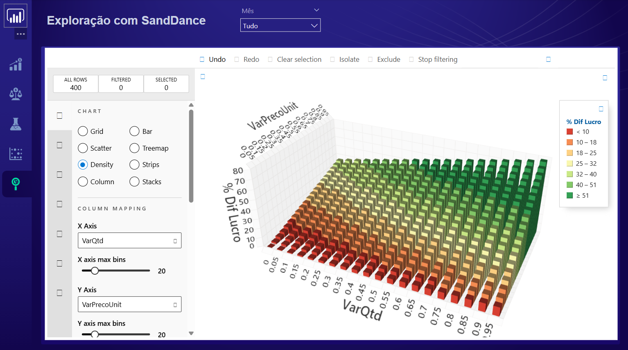Open the Mês dropdown showing Tudo
This screenshot has height=350, width=628.
pos(280,25)
